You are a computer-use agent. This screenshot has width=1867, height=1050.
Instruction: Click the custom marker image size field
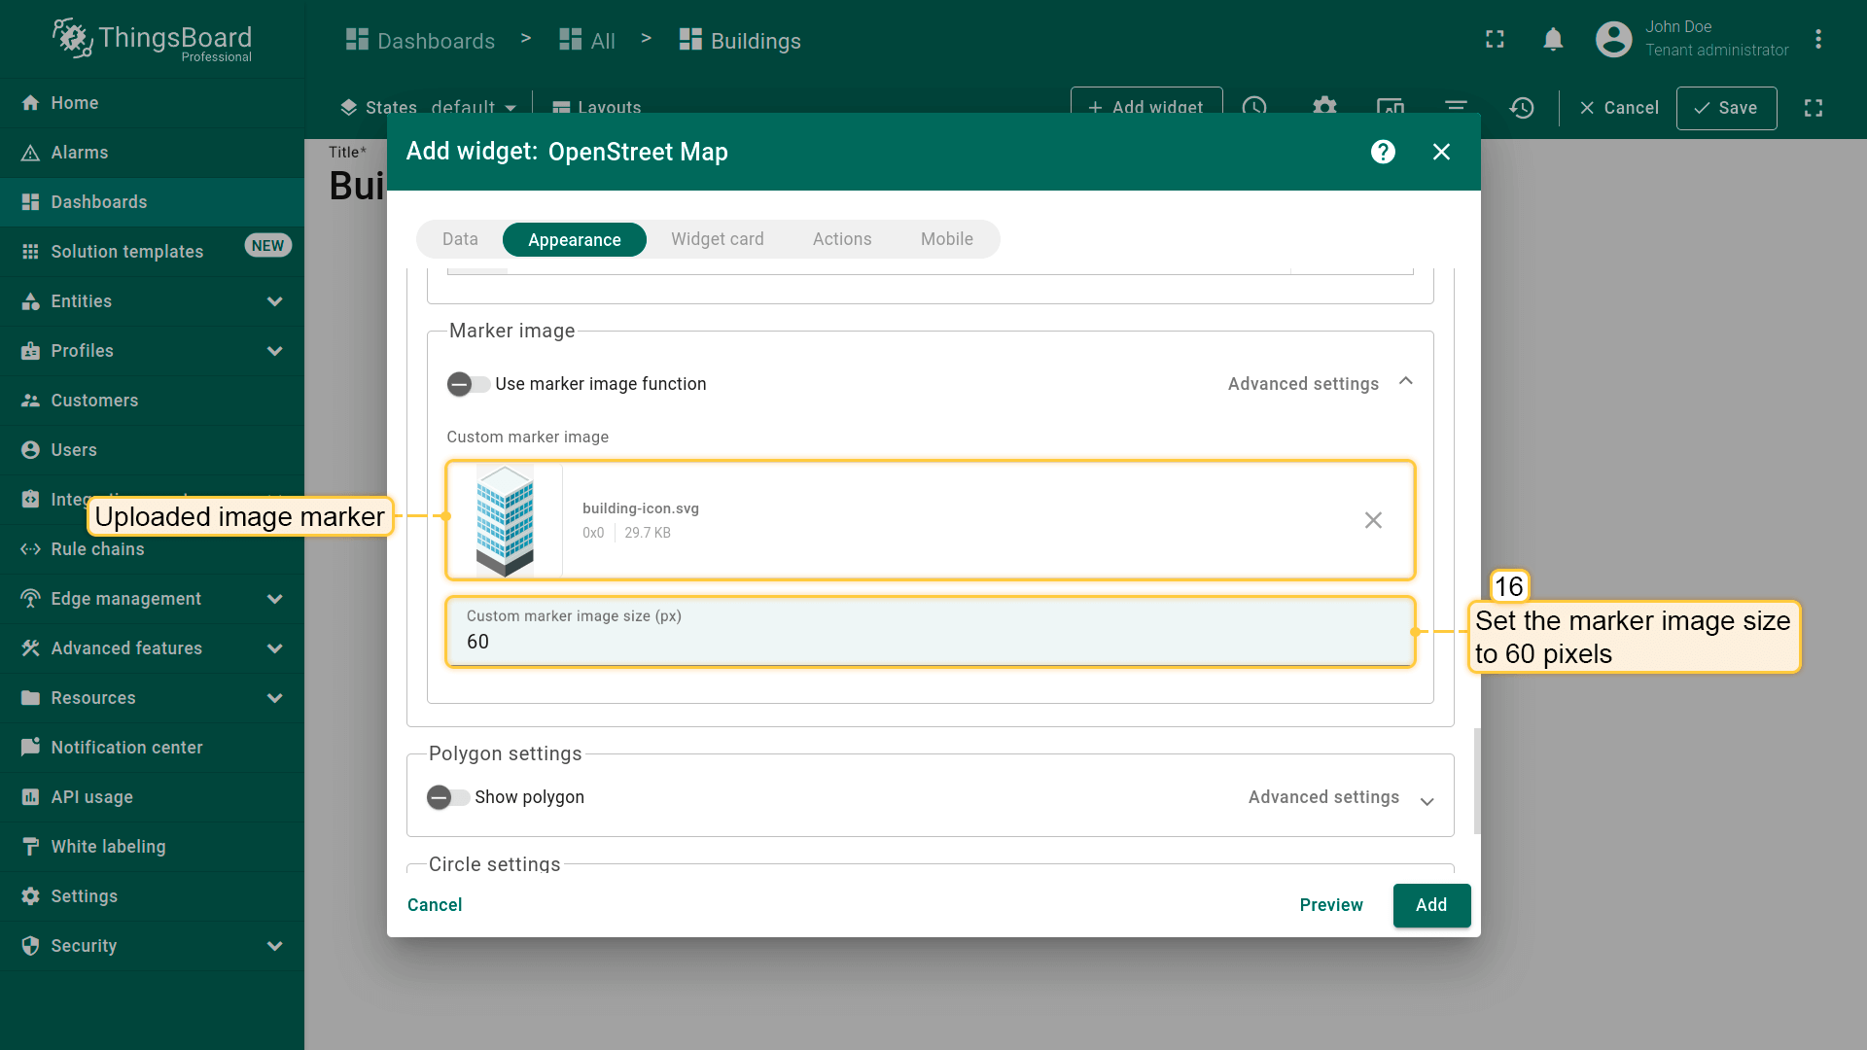click(929, 641)
